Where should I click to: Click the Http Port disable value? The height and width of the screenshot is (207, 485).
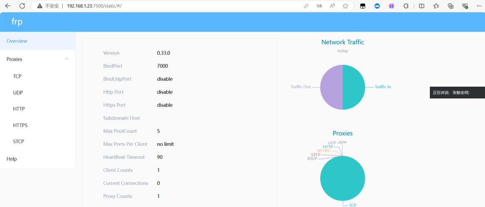pos(165,92)
